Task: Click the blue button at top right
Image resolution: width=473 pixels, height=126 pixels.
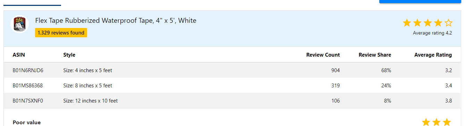Action: (x=420, y=1)
